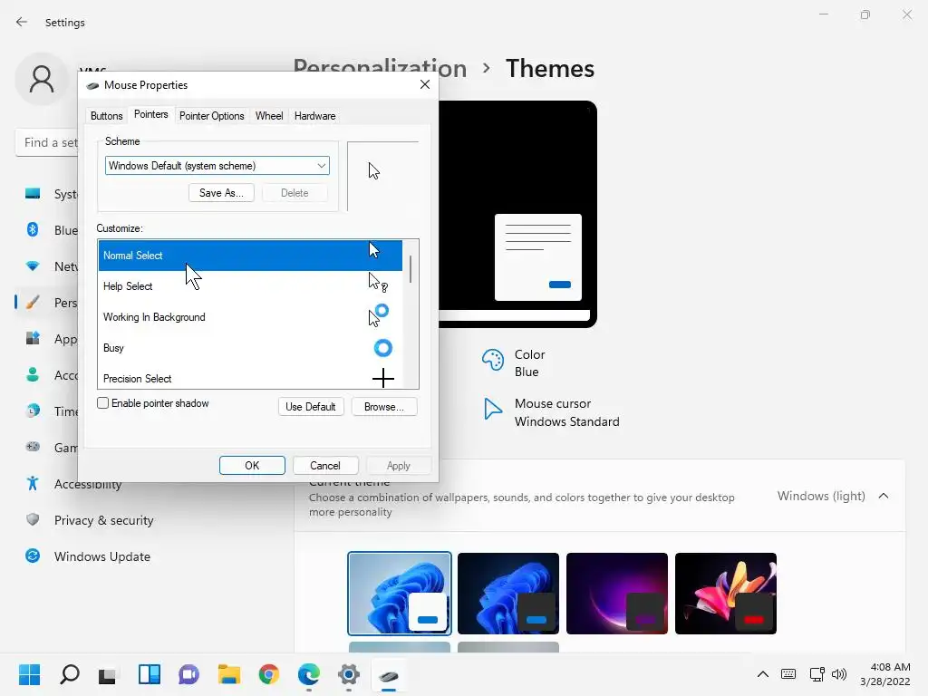Viewport: 928px width, 696px height.
Task: Select the Busy pointer row
Action: (250, 348)
